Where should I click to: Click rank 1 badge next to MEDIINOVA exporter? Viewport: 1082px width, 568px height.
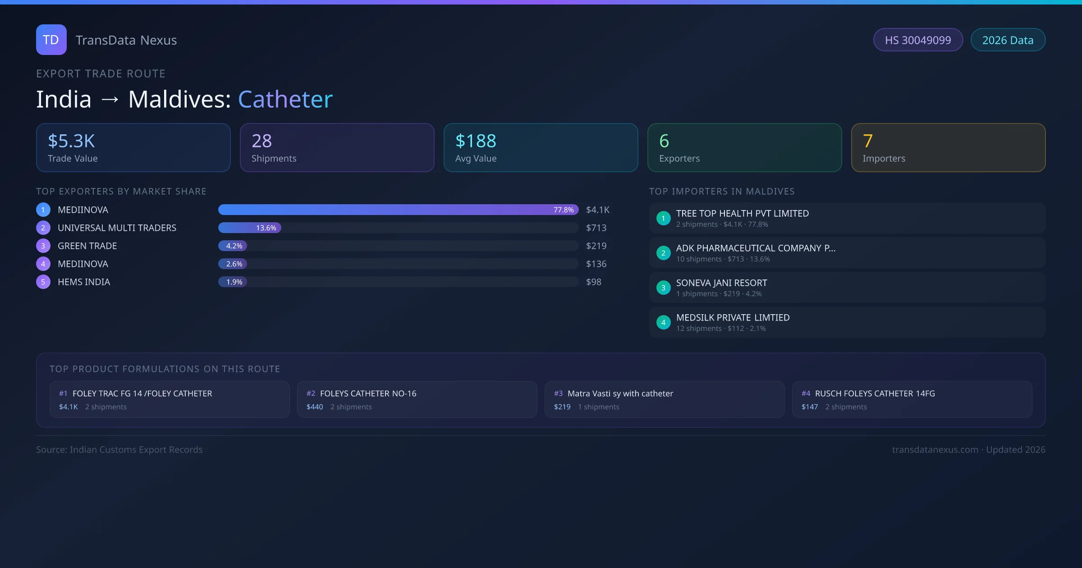click(43, 210)
